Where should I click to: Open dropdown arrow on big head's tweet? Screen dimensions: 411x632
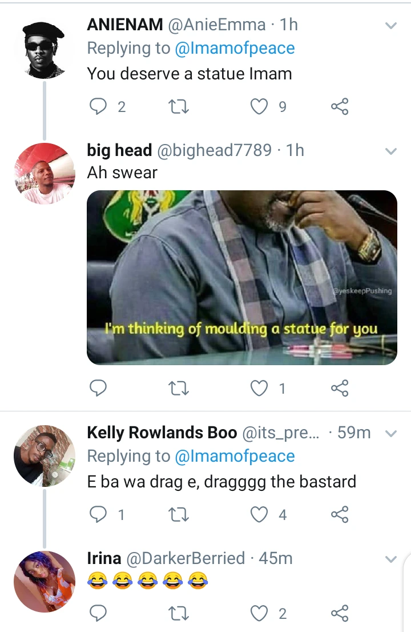click(391, 151)
